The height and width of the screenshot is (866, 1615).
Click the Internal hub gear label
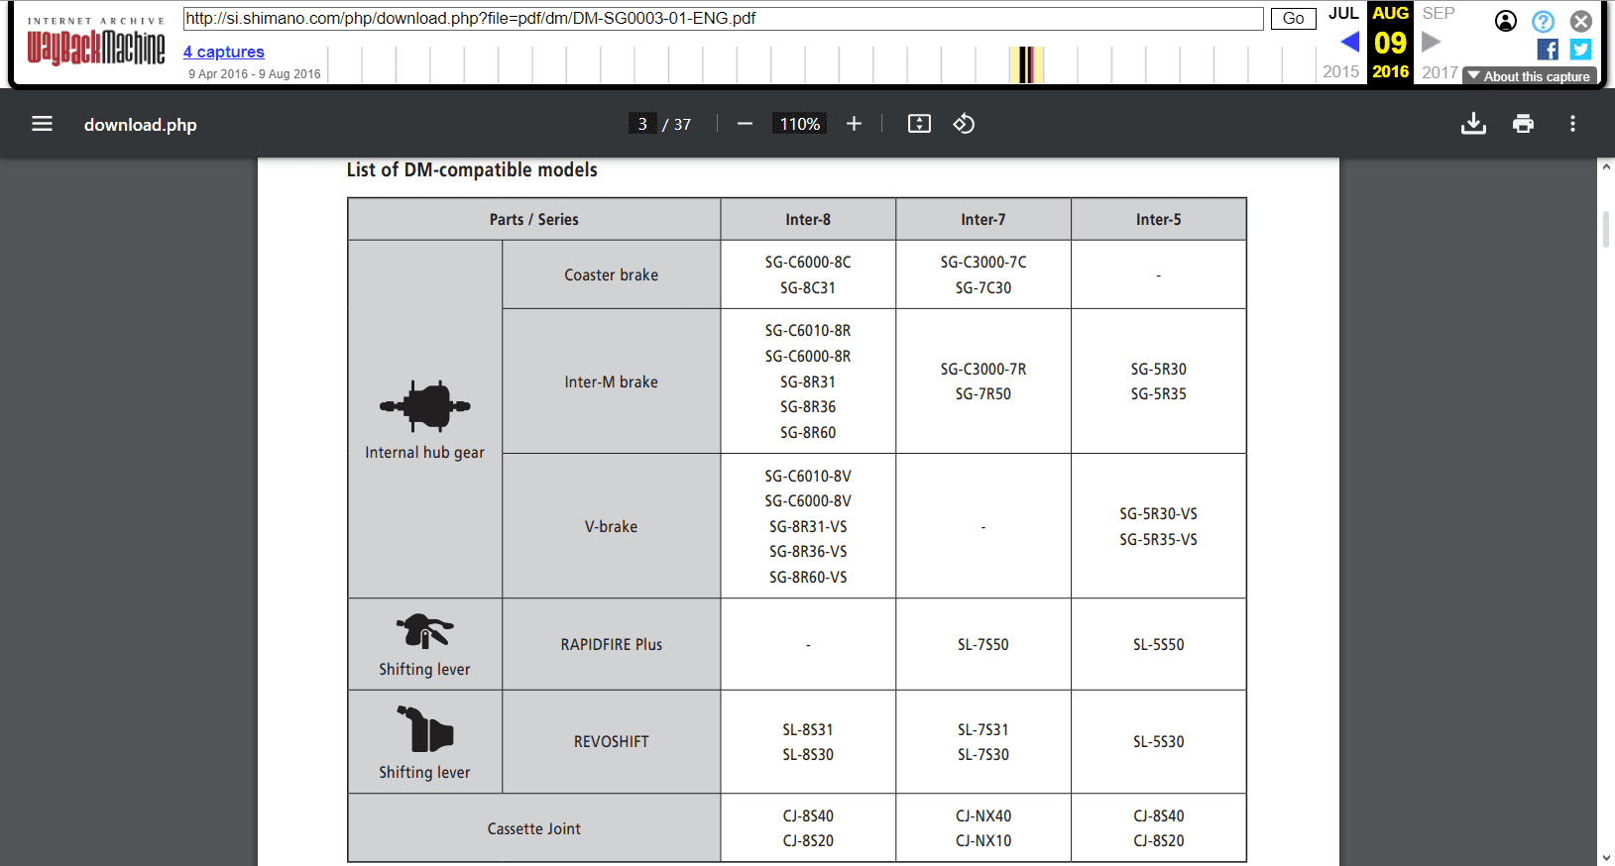(x=425, y=453)
